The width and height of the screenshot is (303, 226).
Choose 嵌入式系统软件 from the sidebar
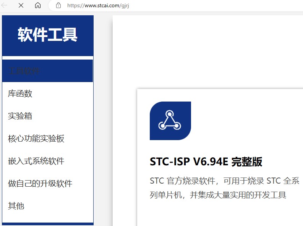36,161
